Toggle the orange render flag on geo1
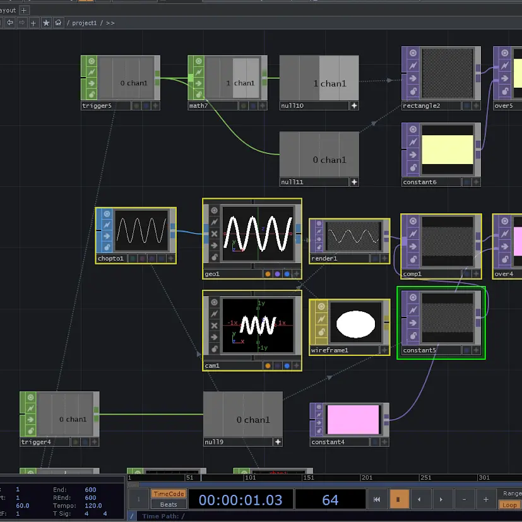522x522 pixels. click(x=268, y=274)
